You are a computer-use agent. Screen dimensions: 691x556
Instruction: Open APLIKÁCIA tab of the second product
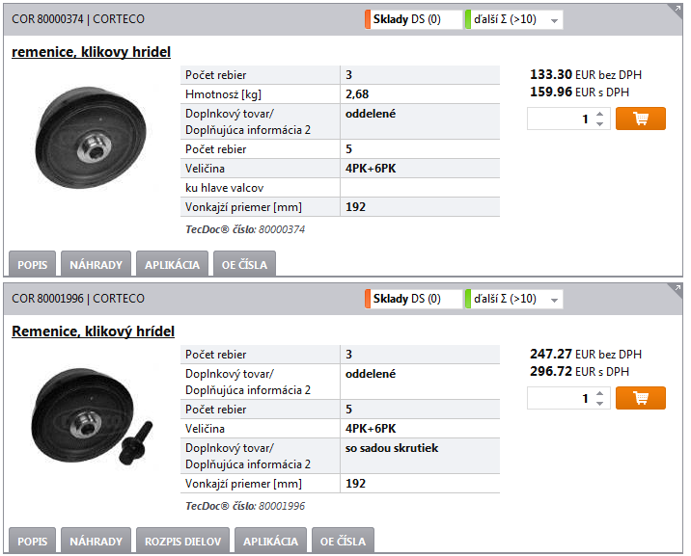270,541
